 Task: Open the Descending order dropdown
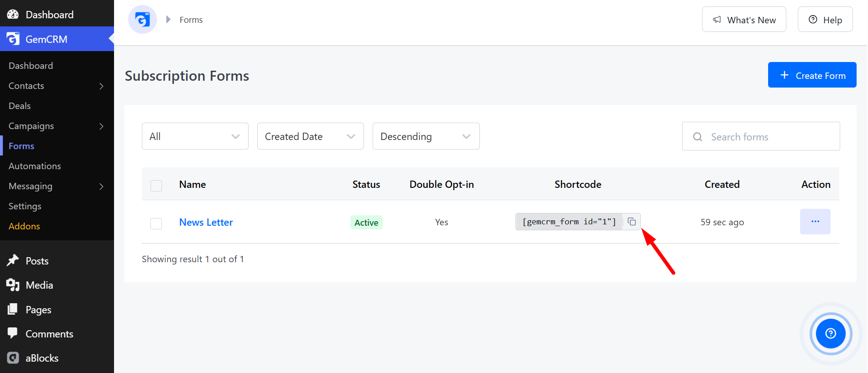(x=426, y=136)
